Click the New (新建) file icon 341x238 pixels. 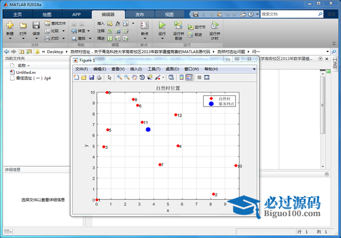tap(10, 25)
